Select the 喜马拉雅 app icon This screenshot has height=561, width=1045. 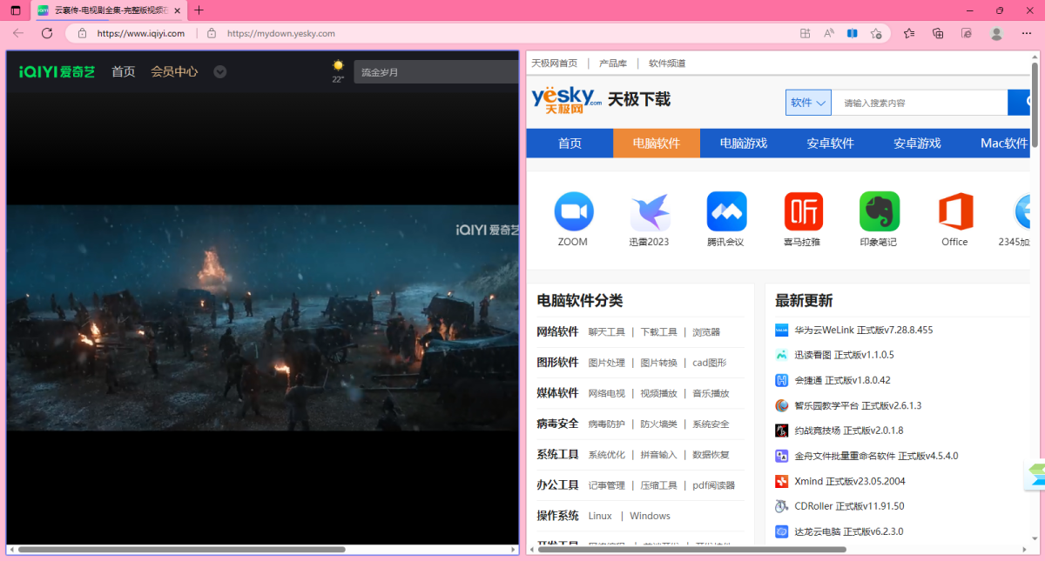pos(803,211)
